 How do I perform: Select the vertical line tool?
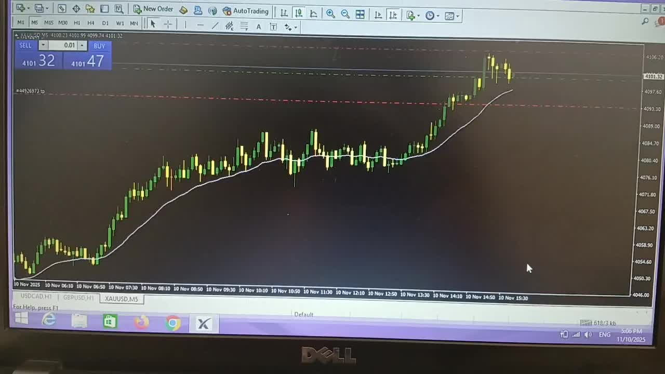[185, 24]
